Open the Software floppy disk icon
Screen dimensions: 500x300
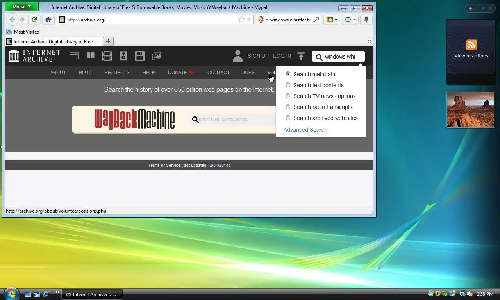click(140, 56)
